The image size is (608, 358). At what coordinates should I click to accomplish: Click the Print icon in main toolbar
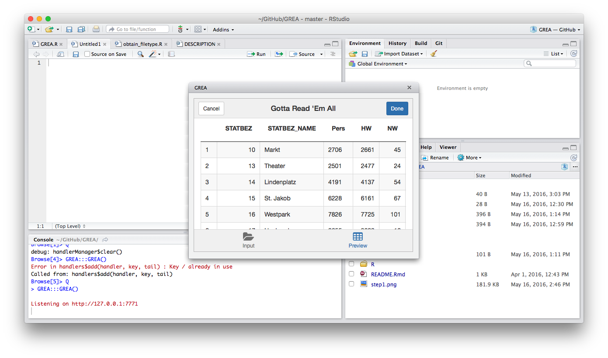[x=96, y=29]
